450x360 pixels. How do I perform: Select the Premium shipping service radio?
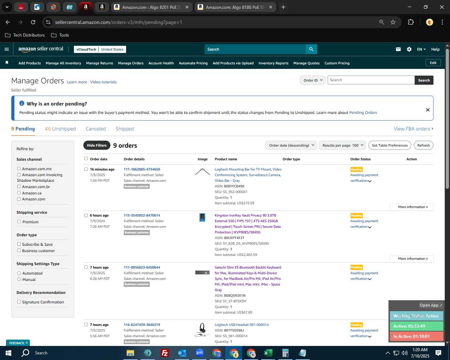coord(19,221)
